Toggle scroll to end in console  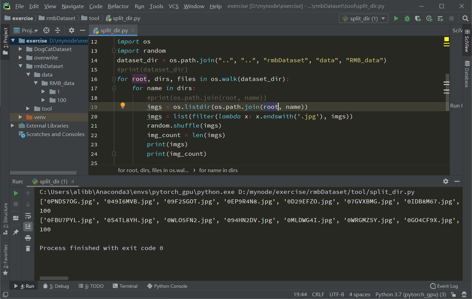(x=28, y=227)
